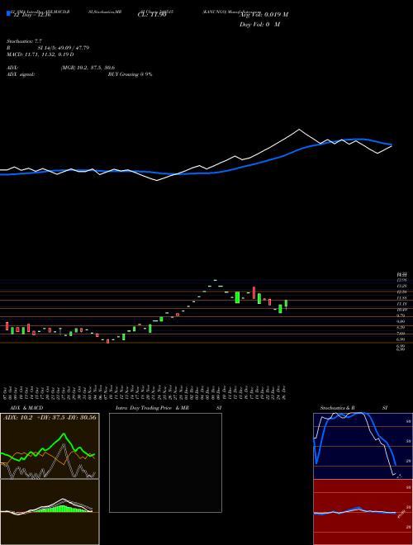Image resolution: width=413 pixels, height=545 pixels.
Task: Click the 9.79 price level label
Action: click(401, 315)
